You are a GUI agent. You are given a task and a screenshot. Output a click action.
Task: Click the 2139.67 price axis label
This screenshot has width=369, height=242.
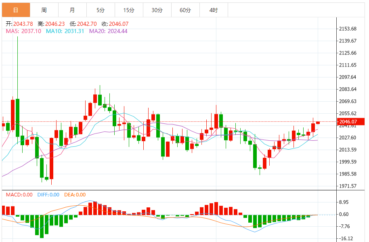coord(348,41)
